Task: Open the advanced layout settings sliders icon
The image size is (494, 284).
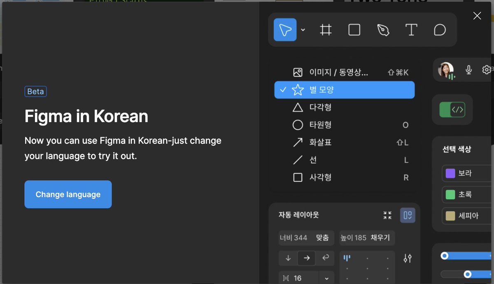Action: tap(408, 258)
